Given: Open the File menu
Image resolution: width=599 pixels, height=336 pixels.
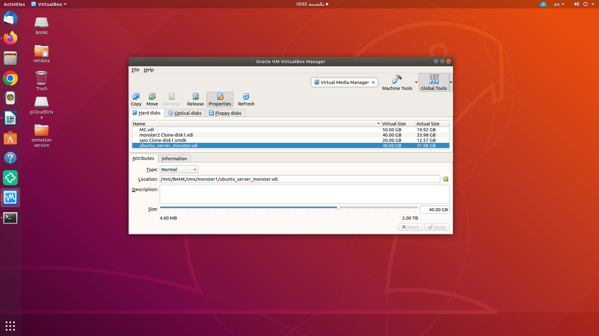Looking at the screenshot, I should pos(135,70).
